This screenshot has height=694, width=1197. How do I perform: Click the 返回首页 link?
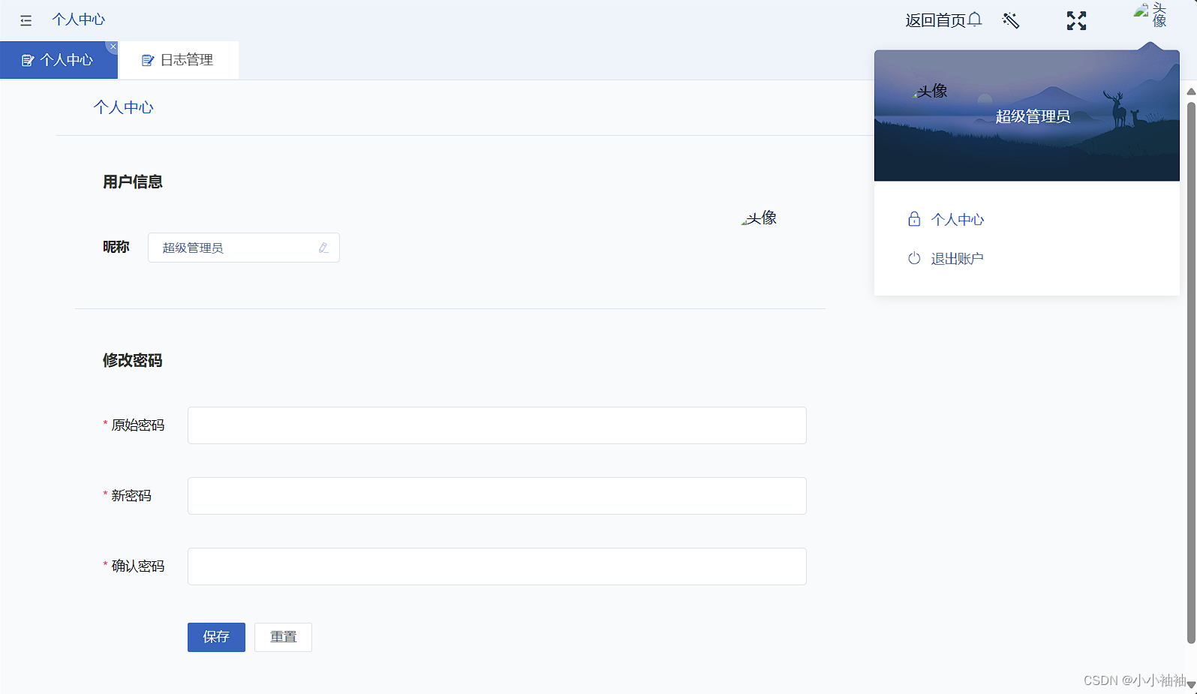(x=935, y=20)
